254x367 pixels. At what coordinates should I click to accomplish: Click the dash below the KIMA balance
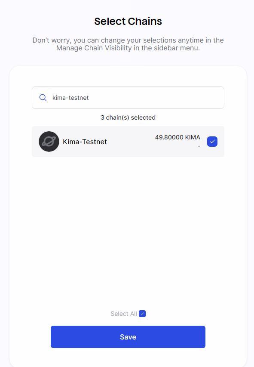click(x=199, y=146)
